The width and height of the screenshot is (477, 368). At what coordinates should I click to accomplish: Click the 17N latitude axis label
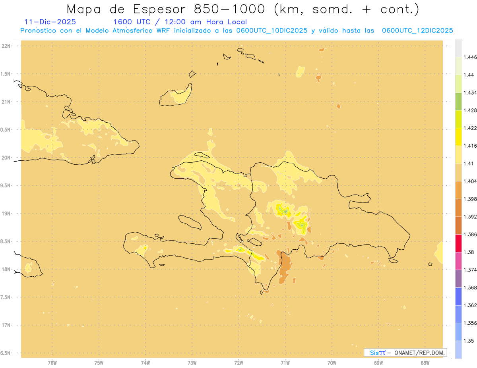[6, 325]
